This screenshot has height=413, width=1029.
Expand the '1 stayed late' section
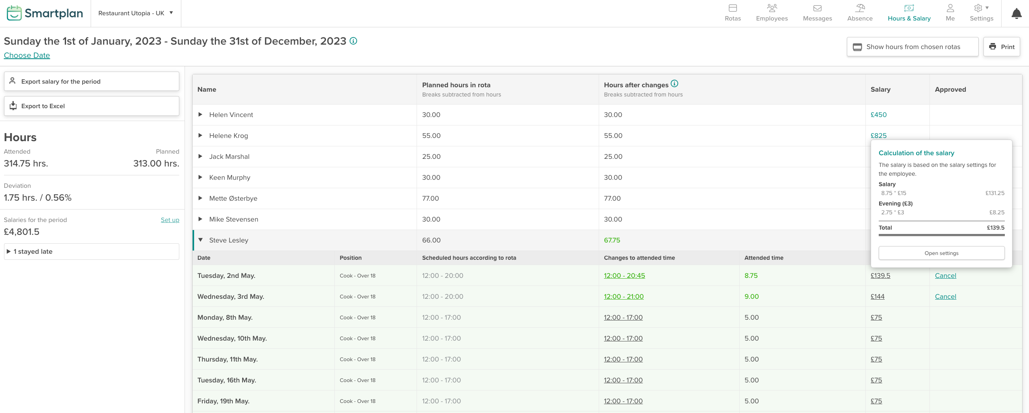pyautogui.click(x=9, y=251)
